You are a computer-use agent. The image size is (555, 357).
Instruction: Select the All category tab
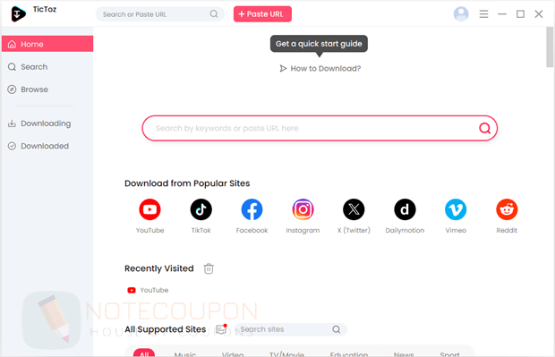[x=144, y=353]
